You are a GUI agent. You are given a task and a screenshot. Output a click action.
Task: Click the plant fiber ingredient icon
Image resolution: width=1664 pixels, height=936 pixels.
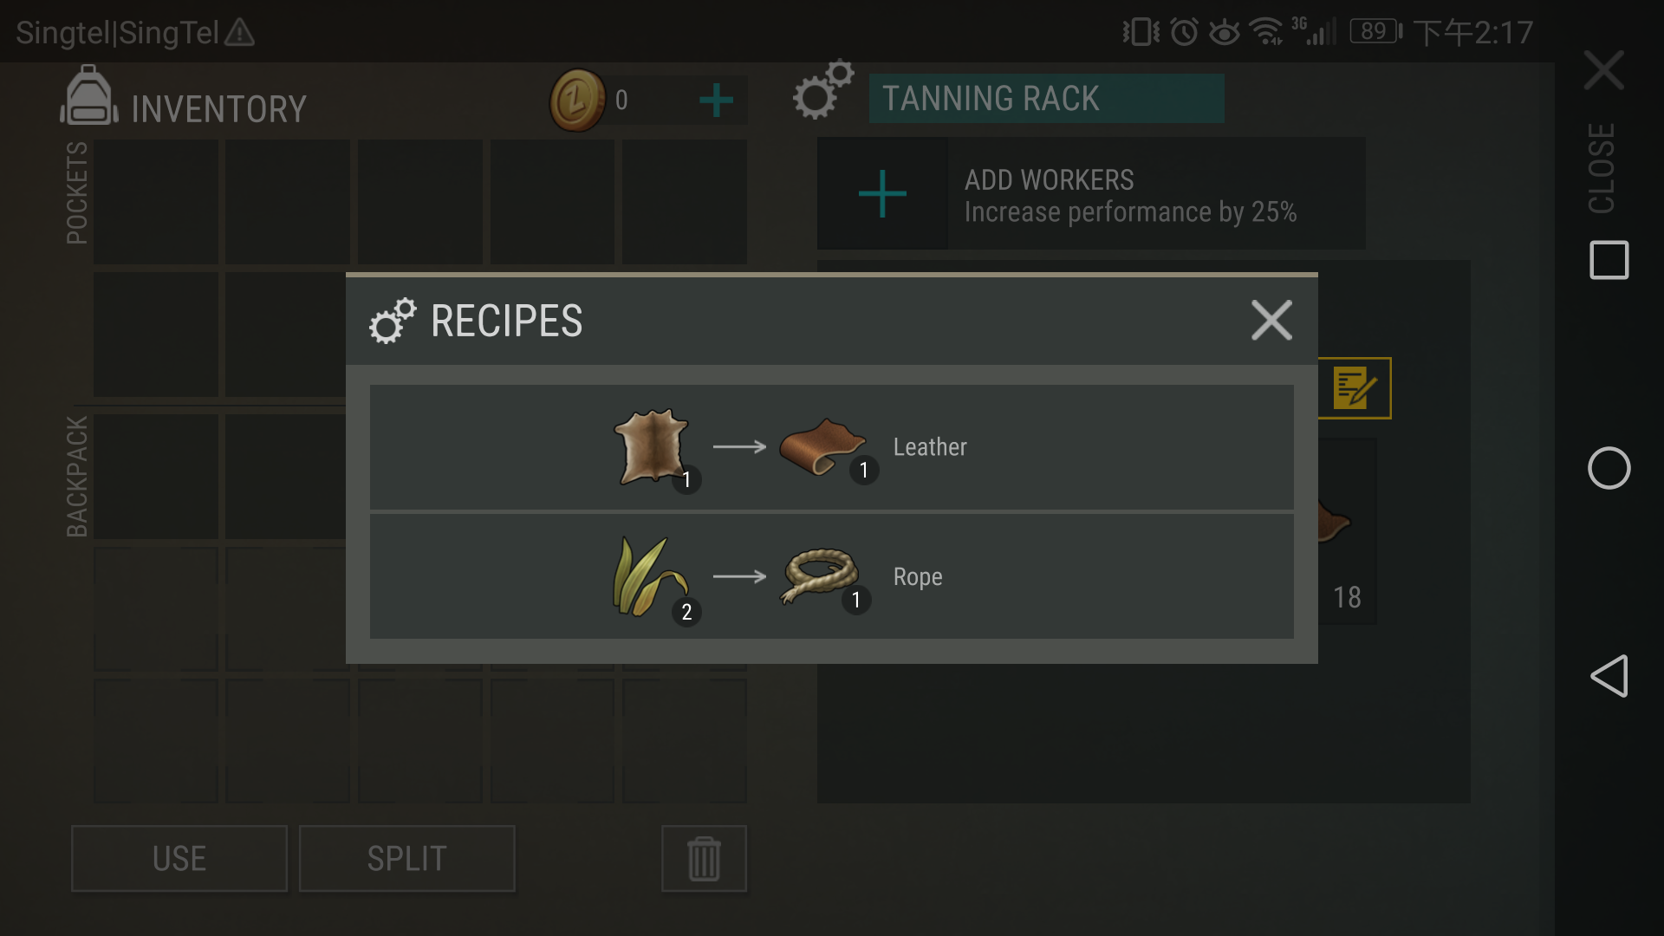[649, 577]
